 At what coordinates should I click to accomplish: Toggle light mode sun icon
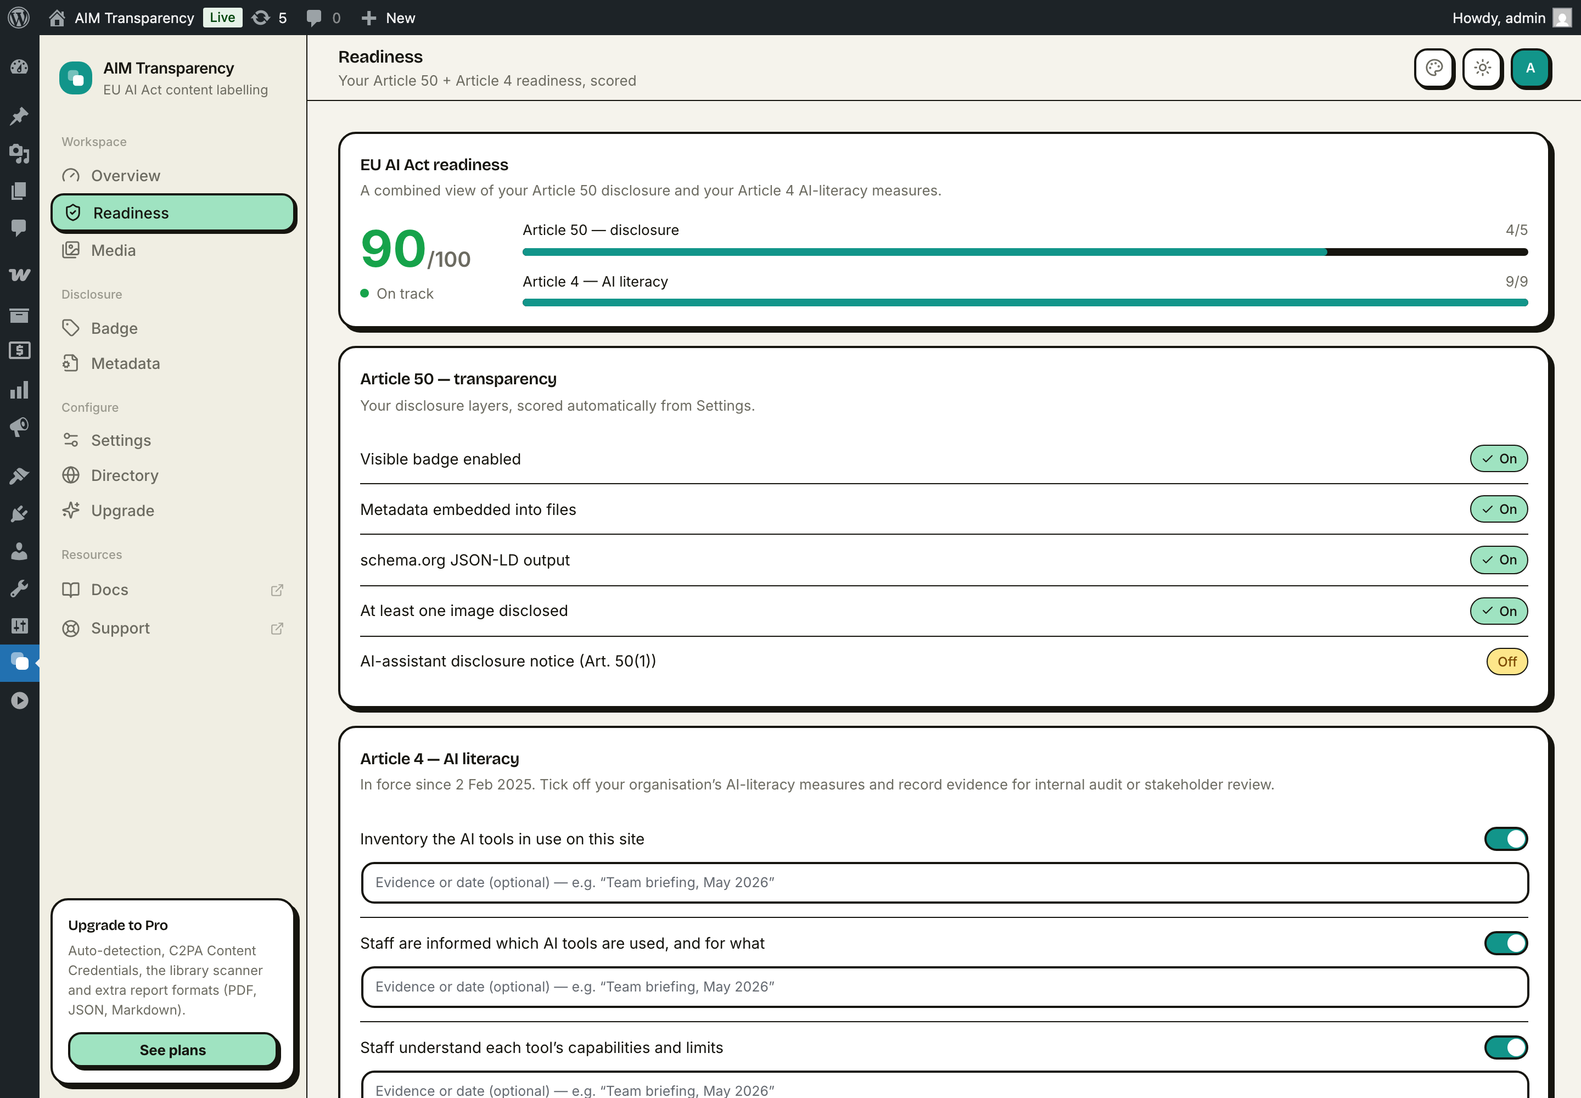1482,68
